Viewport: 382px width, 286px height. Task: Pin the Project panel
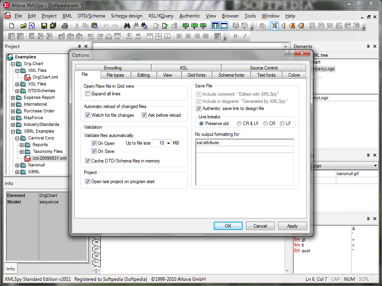(79, 46)
